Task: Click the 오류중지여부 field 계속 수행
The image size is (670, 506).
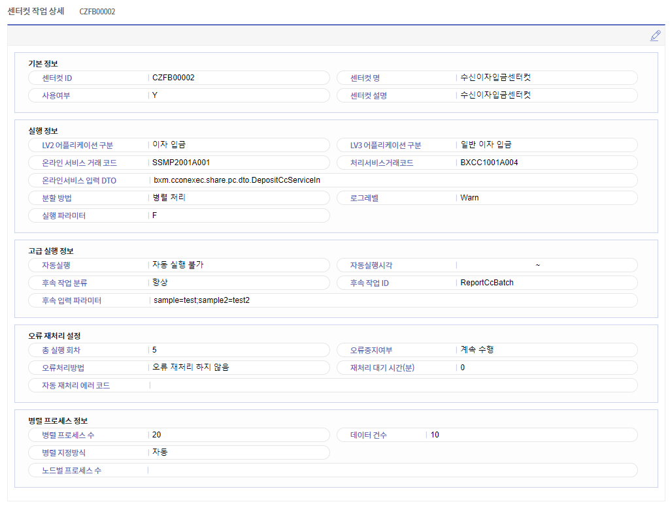Action: (x=487, y=350)
